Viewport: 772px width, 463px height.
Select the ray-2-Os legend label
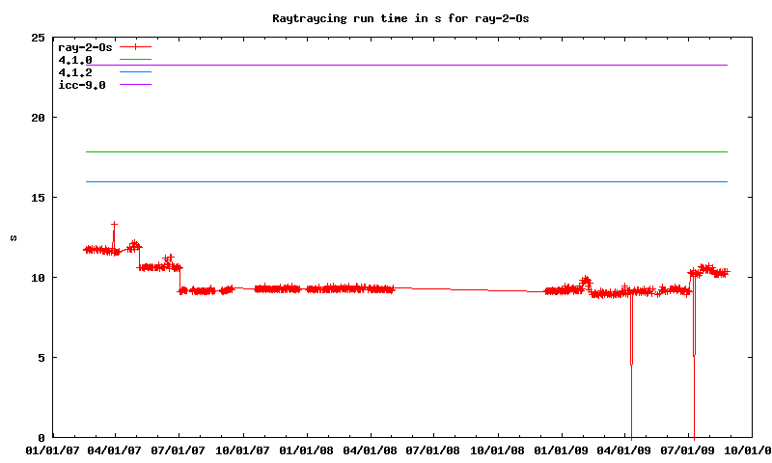click(85, 46)
